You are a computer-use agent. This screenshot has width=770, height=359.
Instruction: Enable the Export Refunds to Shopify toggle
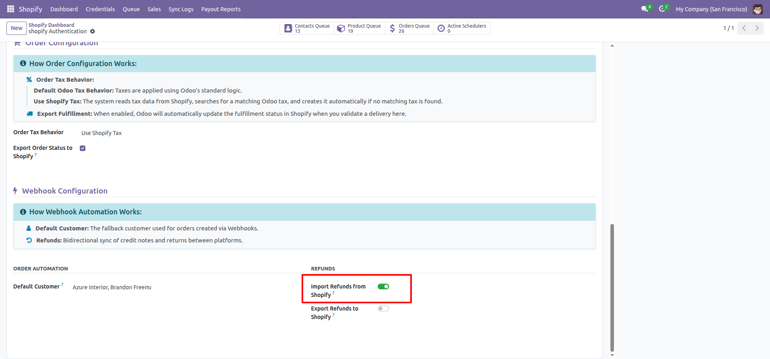(x=383, y=309)
